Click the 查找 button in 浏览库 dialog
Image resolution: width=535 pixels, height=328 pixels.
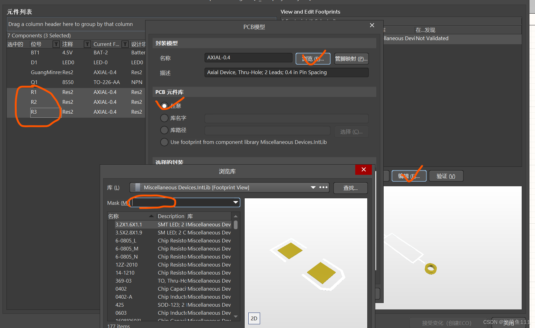(350, 188)
